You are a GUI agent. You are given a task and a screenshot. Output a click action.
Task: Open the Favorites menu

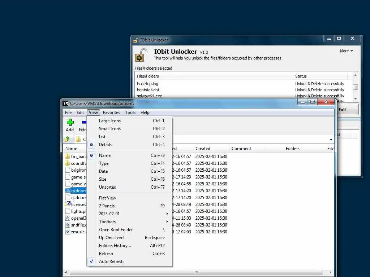[111, 113]
